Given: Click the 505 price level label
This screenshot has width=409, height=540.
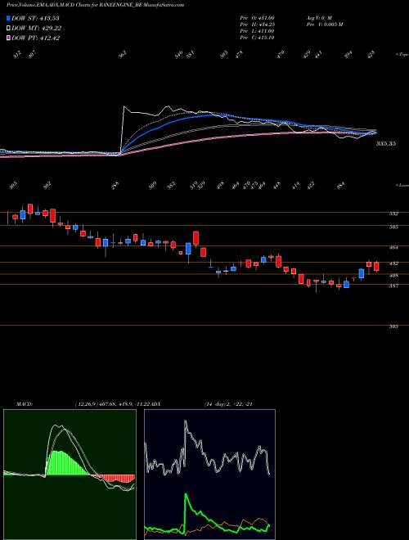Looking at the screenshot, I should coord(393,227).
